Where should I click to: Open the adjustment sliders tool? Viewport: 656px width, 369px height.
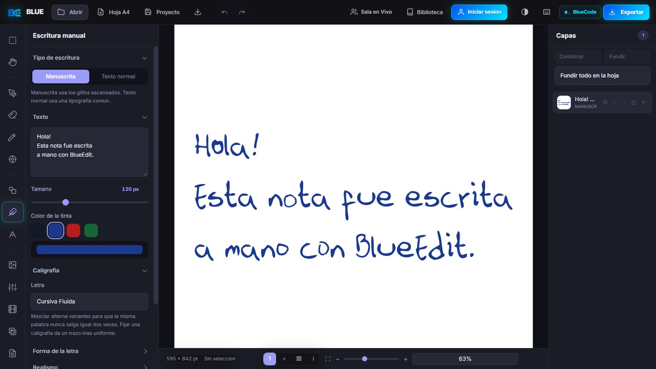click(x=13, y=287)
